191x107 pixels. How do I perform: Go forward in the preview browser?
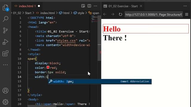tap(113, 14)
